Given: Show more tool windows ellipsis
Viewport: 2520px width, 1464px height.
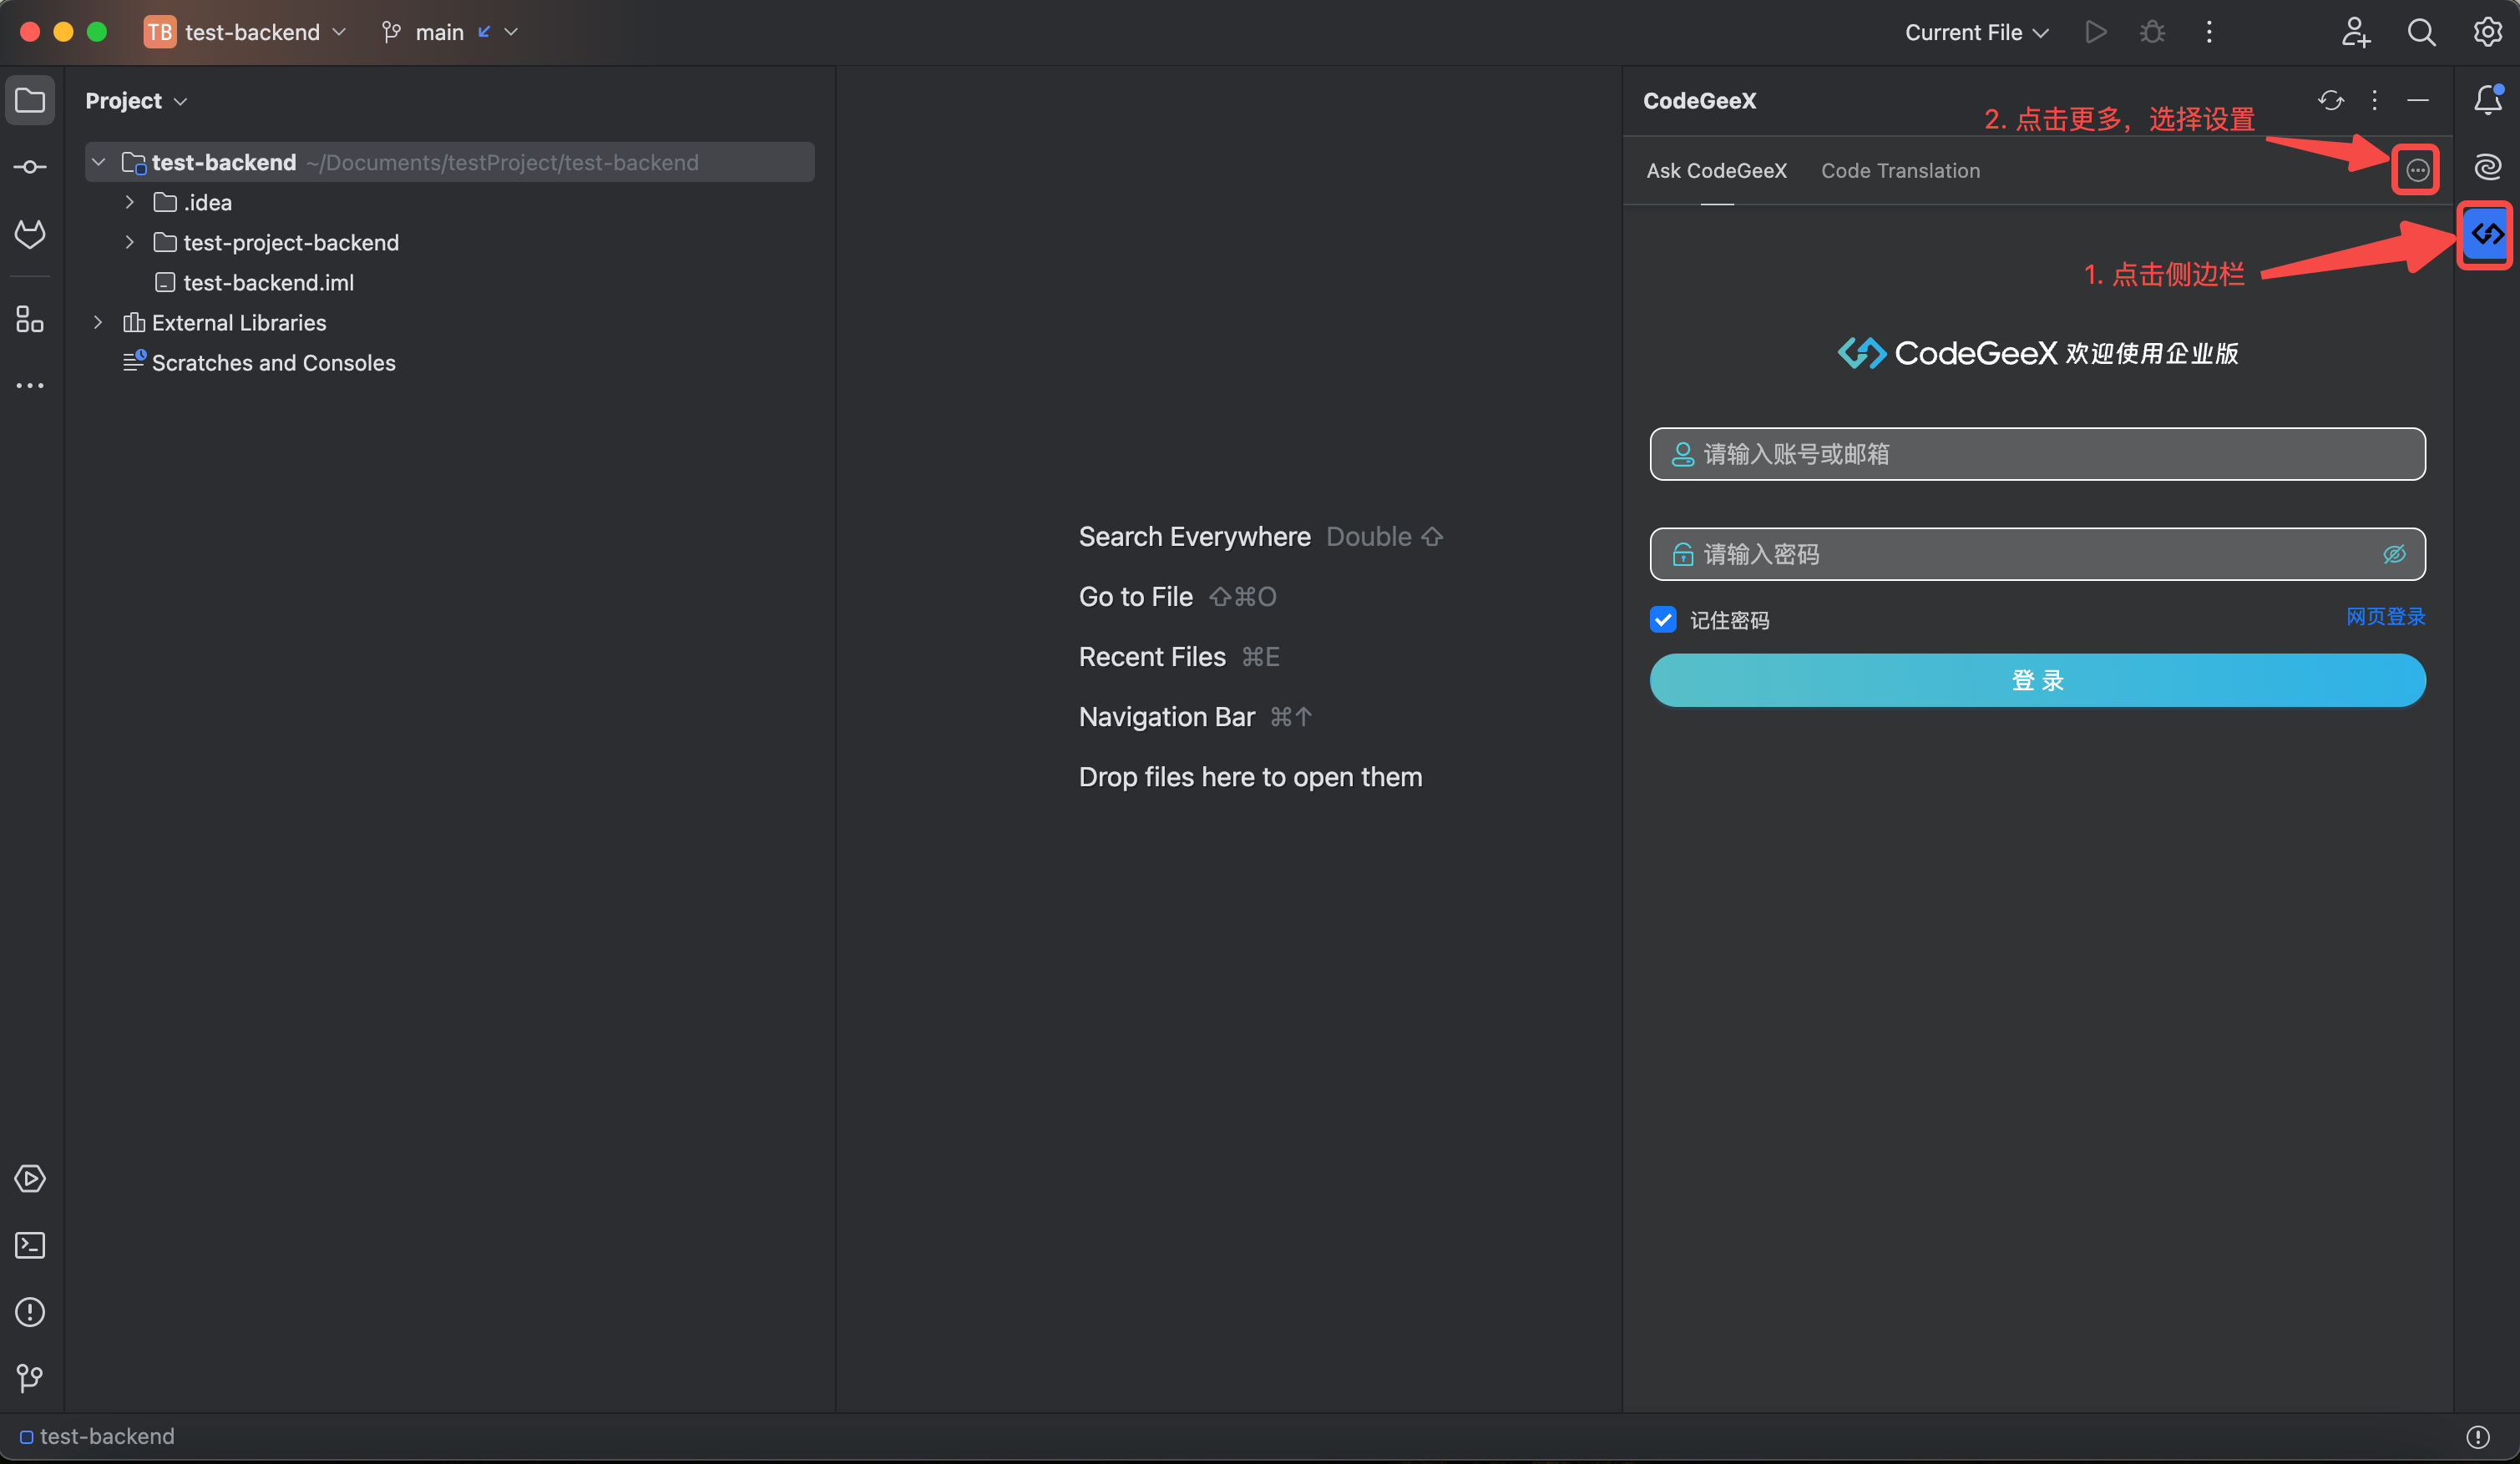Looking at the screenshot, I should coord(30,386).
